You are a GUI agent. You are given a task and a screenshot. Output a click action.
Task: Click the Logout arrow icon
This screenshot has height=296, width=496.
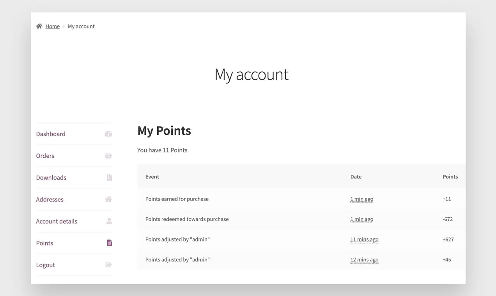[109, 265]
